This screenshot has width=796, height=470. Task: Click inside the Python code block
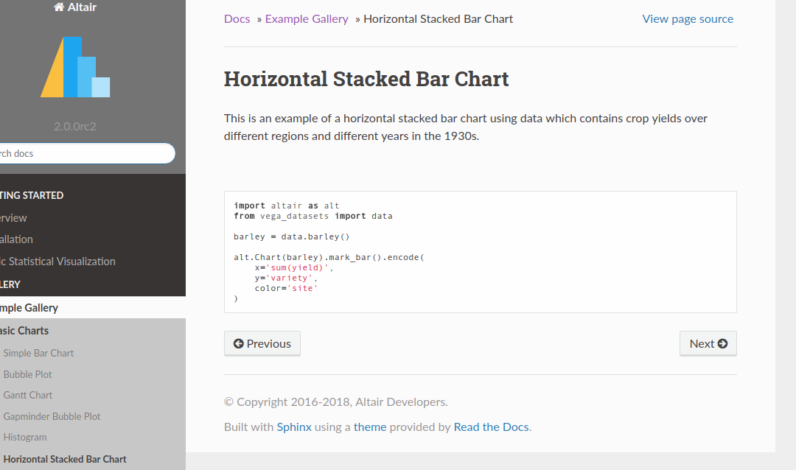(x=481, y=252)
